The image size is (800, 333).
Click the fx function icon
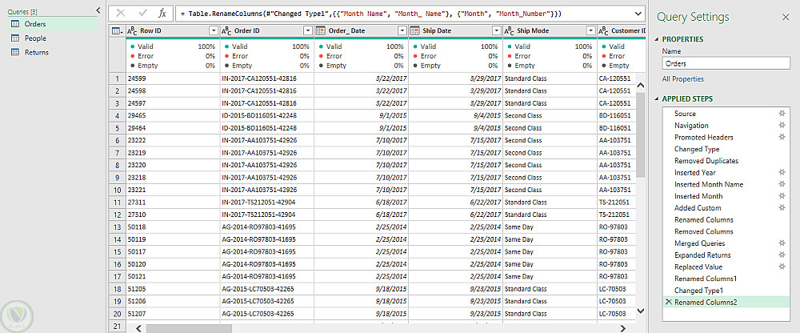click(x=162, y=14)
